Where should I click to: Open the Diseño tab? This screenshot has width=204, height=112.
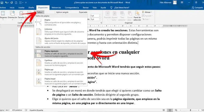coord(31,8)
